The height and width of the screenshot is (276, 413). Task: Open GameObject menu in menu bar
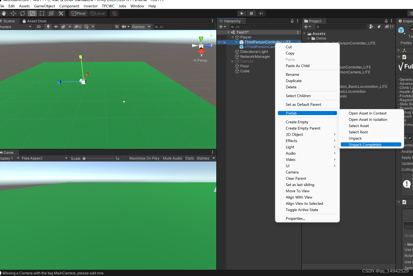click(44, 6)
